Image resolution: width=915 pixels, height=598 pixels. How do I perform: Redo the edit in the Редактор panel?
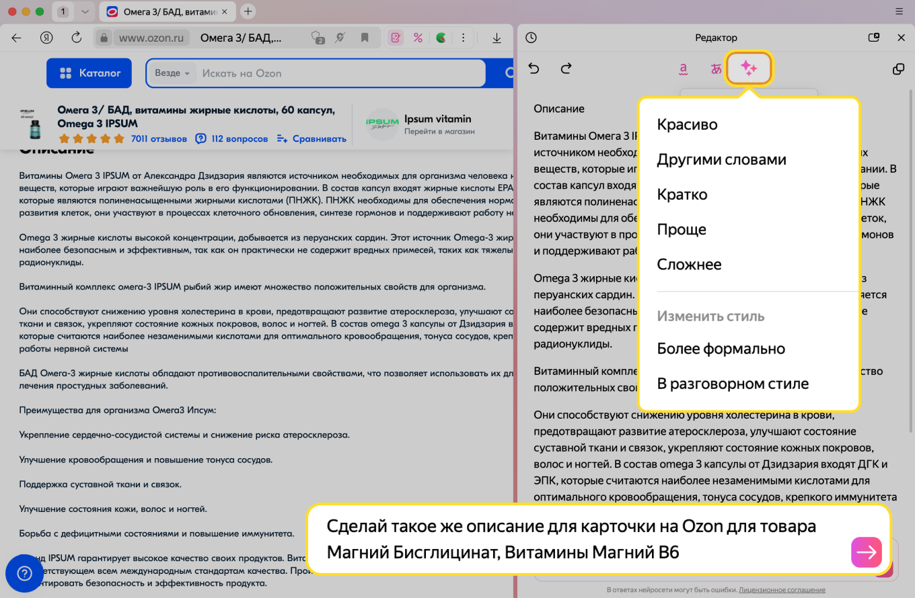pyautogui.click(x=566, y=68)
